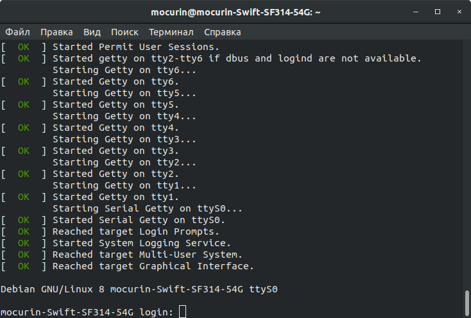Click the Reached target Login Prompts line
This screenshot has height=318, width=471.
point(136,231)
